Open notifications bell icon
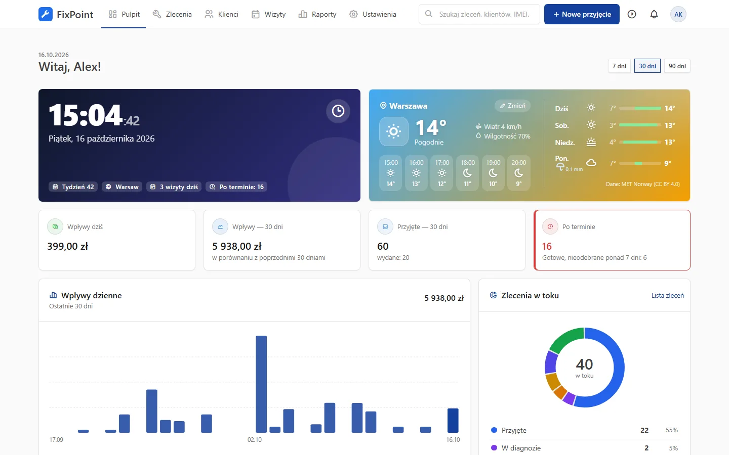Image resolution: width=729 pixels, height=455 pixels. (654, 14)
